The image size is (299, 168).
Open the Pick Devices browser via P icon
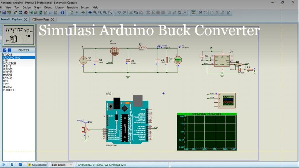coord(4,50)
